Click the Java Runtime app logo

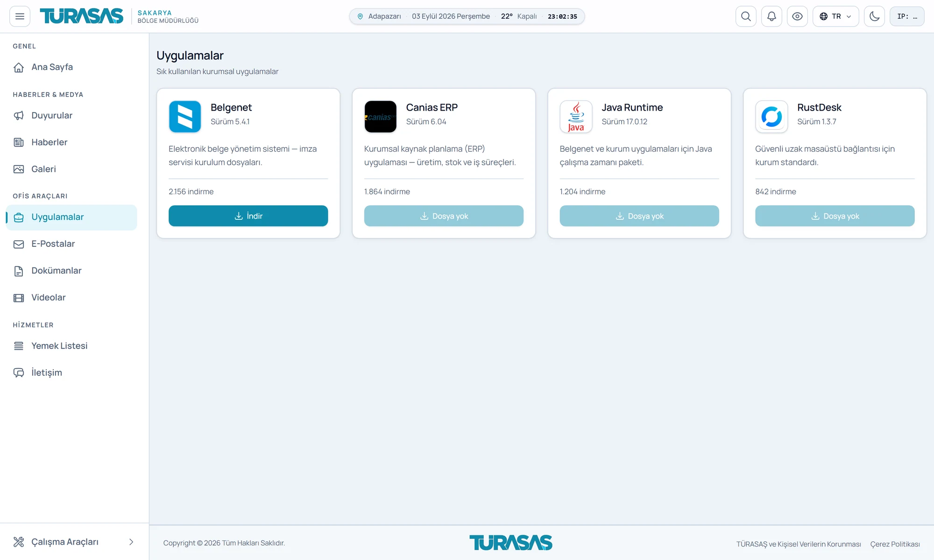click(576, 117)
